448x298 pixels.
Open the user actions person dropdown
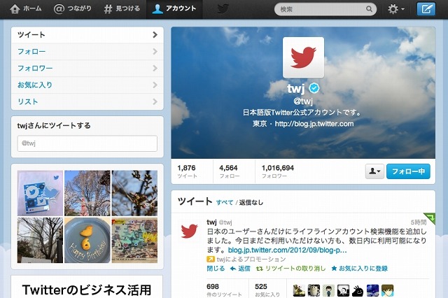[x=374, y=171]
